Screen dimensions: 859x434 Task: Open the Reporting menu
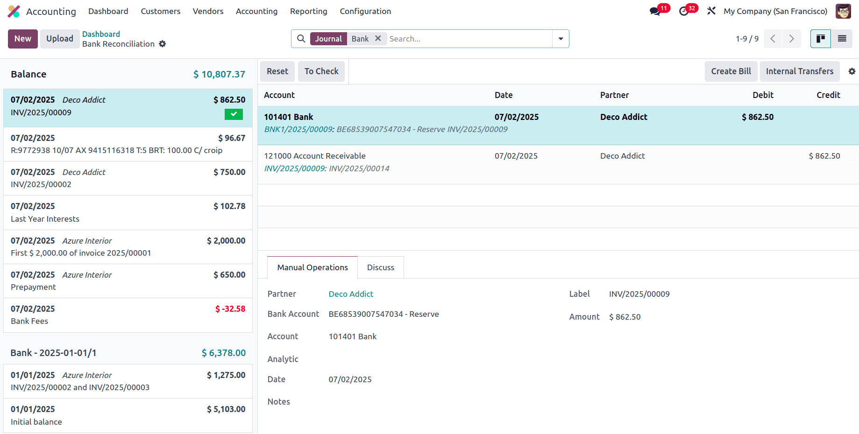pos(309,11)
